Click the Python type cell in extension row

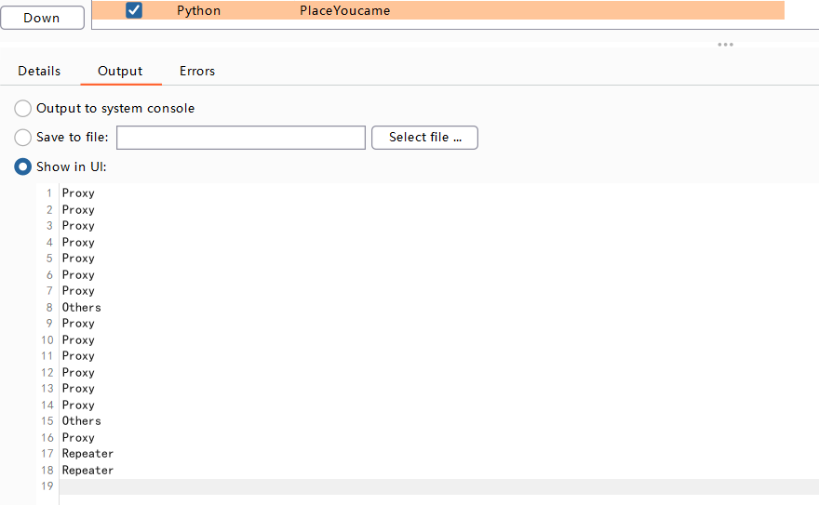pos(198,10)
